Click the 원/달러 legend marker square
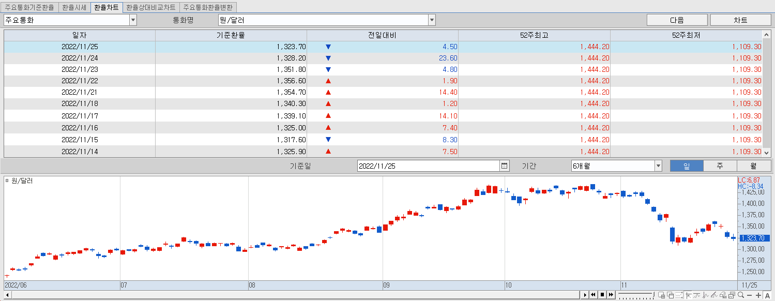This screenshot has height=301, width=775. pyautogui.click(x=7, y=180)
